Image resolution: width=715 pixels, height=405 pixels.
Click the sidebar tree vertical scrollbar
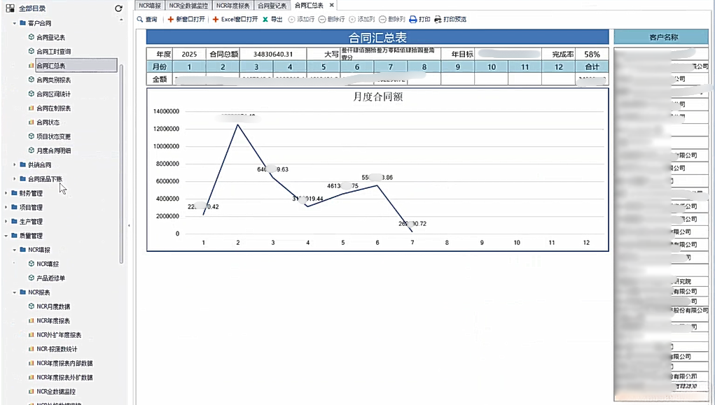point(121,164)
